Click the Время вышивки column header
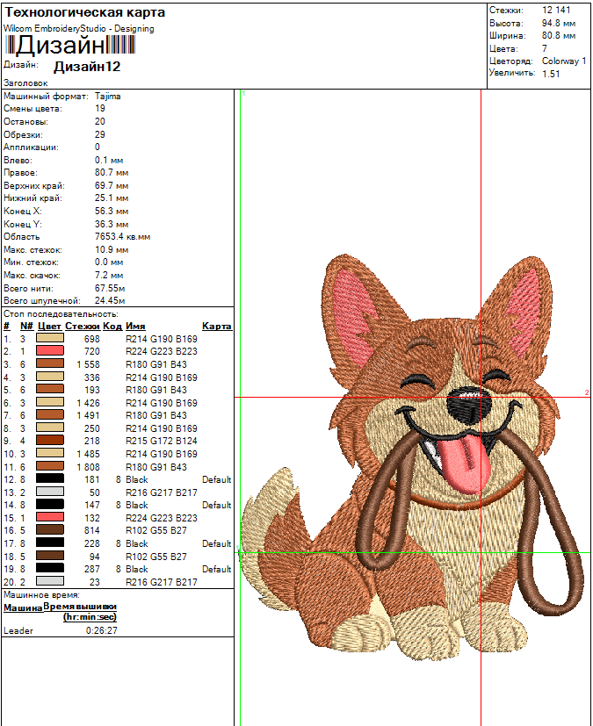593x726 pixels. point(80,612)
